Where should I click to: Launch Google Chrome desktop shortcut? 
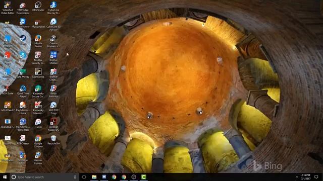[38, 141]
